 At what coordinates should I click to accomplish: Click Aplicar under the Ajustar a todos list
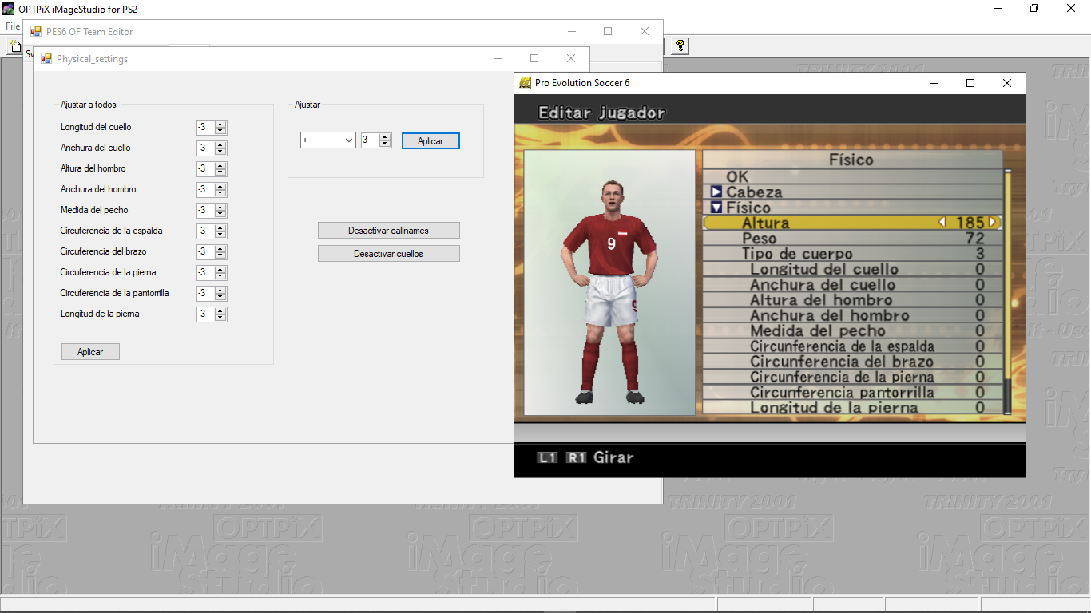click(90, 352)
